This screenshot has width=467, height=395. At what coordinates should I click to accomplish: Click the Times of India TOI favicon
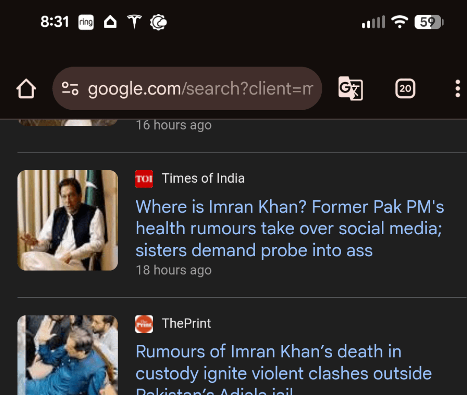click(x=144, y=179)
